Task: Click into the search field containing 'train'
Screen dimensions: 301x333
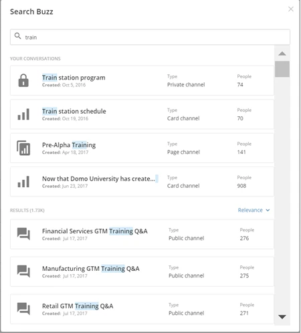Action: point(150,37)
